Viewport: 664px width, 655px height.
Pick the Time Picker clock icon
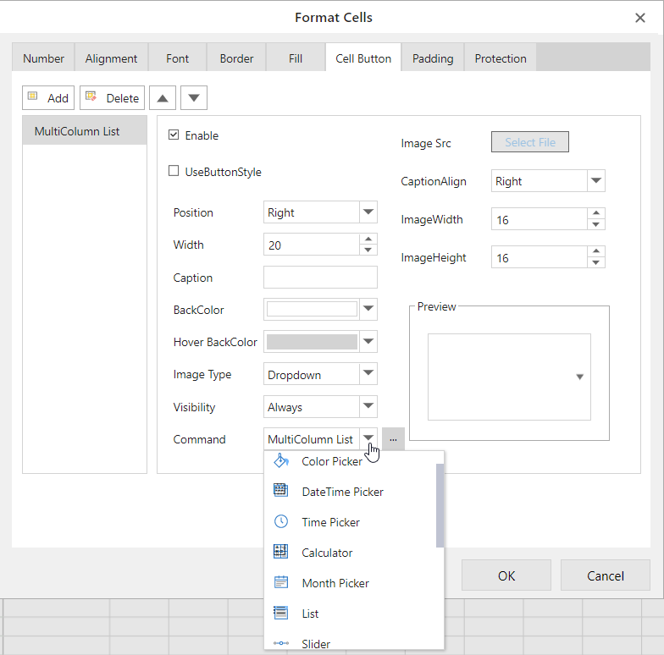(x=281, y=521)
